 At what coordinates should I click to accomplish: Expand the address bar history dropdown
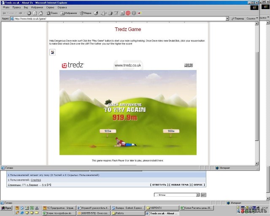(227, 19)
